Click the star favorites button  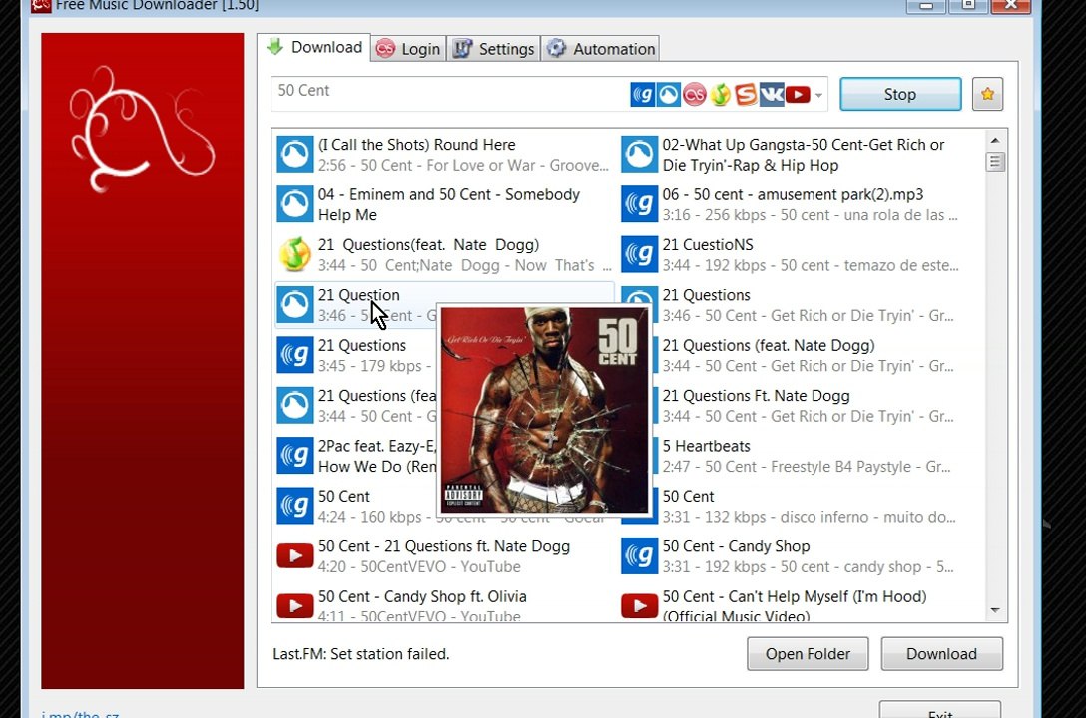tap(987, 94)
